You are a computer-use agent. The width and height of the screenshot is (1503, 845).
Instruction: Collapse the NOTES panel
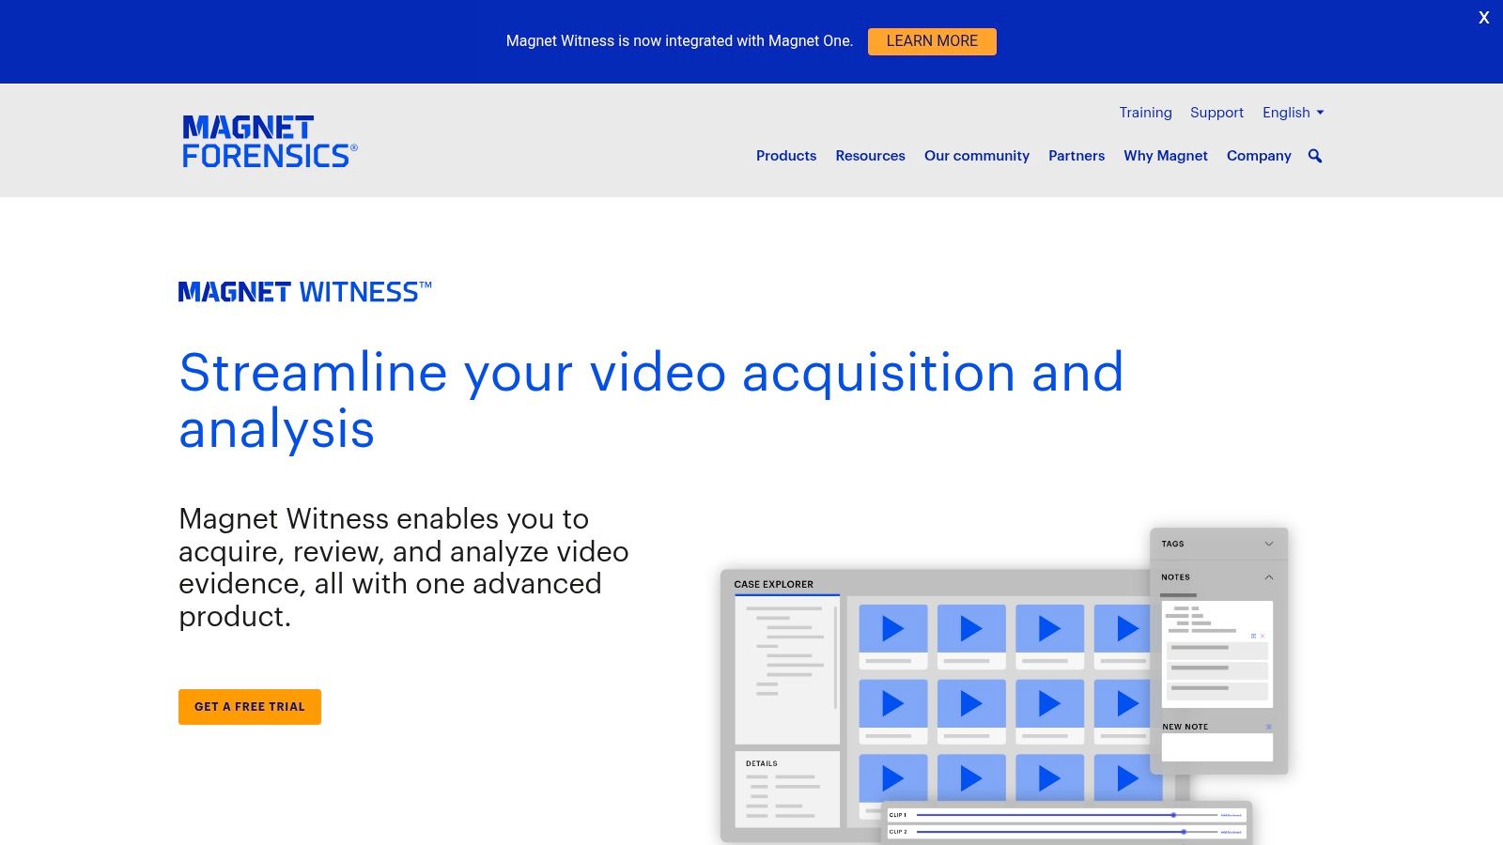click(1269, 577)
